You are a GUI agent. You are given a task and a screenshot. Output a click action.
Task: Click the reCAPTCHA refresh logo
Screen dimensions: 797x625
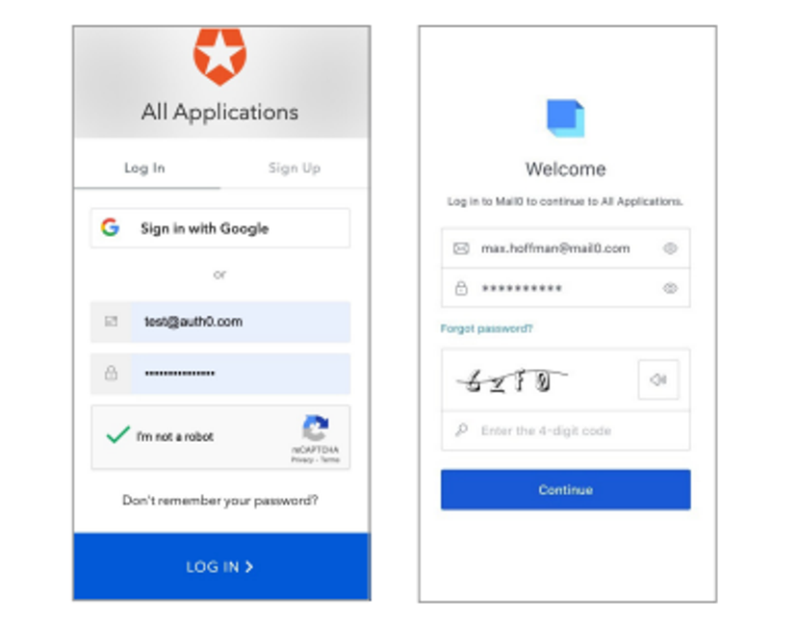pyautogui.click(x=316, y=428)
